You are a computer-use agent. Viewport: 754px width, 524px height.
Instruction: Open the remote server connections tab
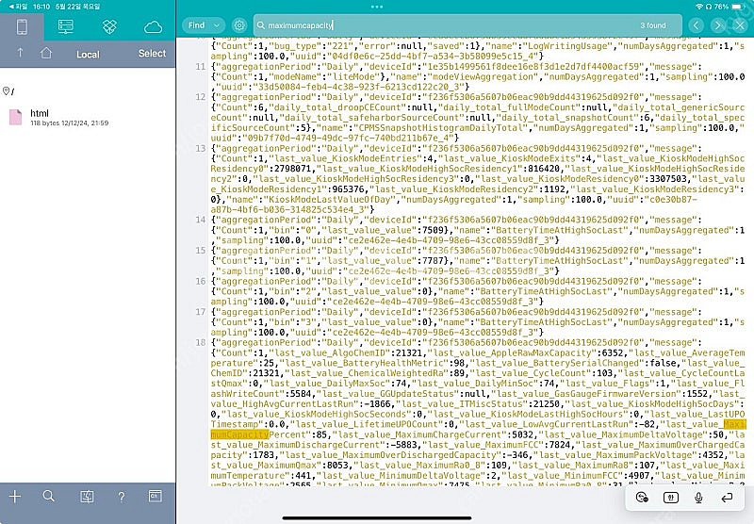(66, 27)
